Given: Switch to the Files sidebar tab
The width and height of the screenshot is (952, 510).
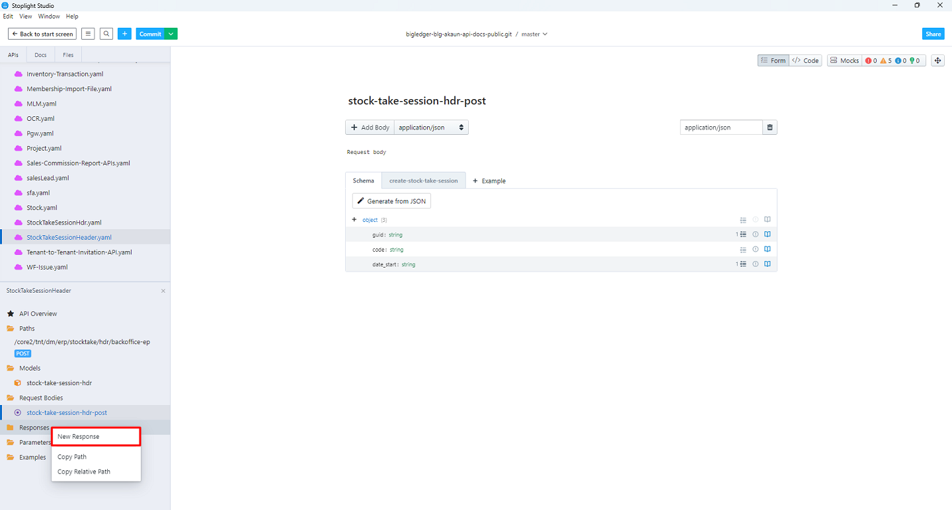Looking at the screenshot, I should [68, 55].
